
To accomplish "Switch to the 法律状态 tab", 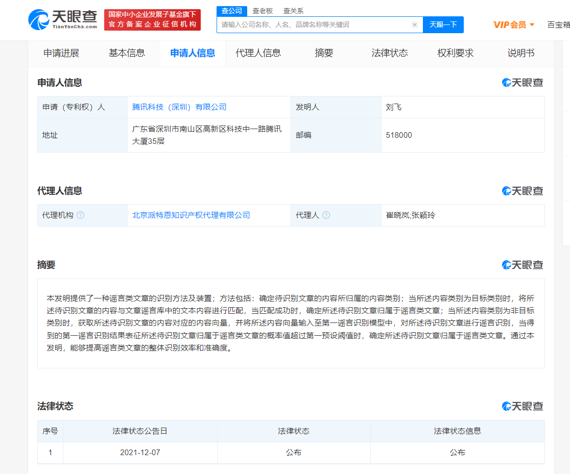I will coord(389,53).
